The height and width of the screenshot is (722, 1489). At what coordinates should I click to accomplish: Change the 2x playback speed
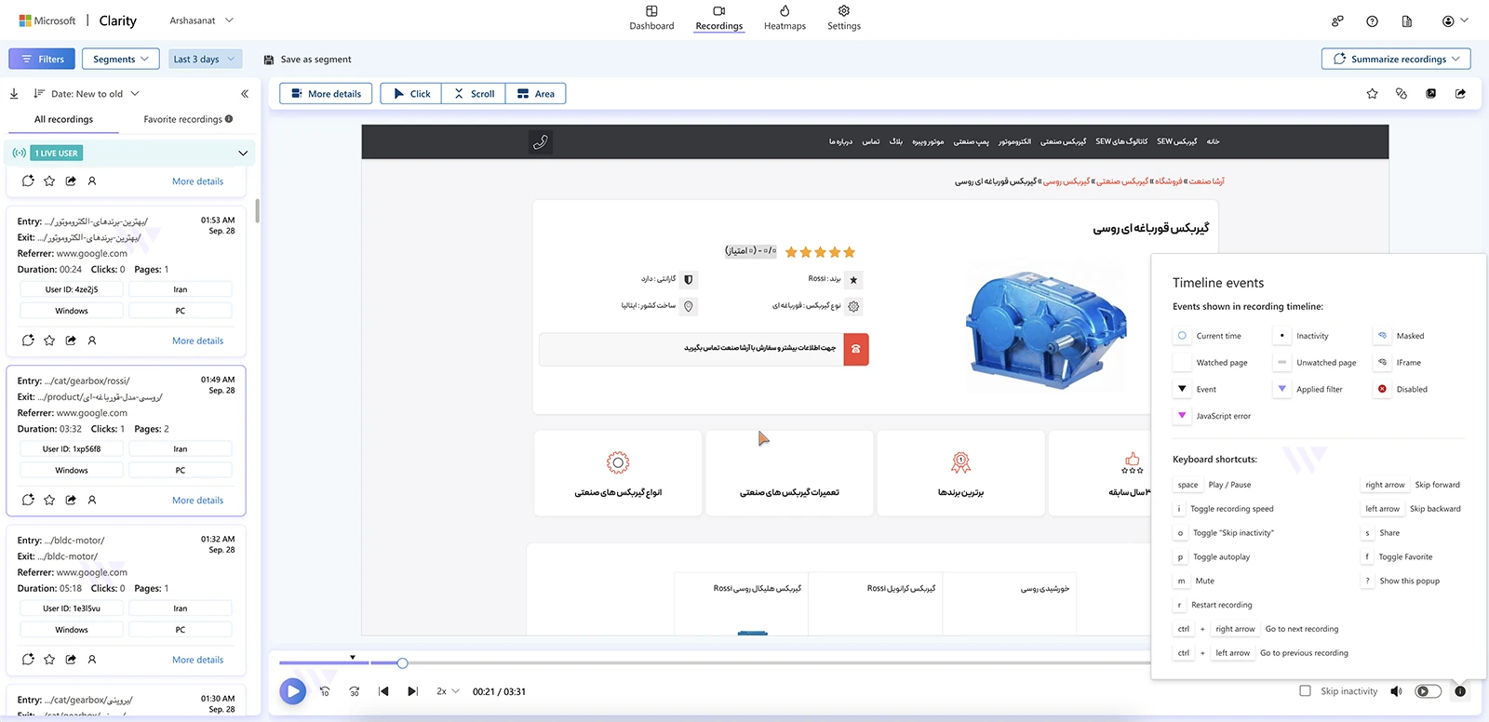(x=449, y=691)
